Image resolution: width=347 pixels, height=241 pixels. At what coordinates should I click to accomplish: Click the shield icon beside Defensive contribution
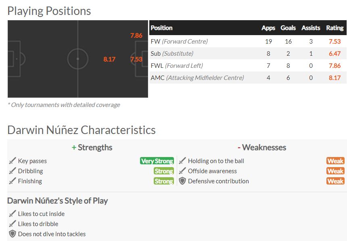click(182, 181)
